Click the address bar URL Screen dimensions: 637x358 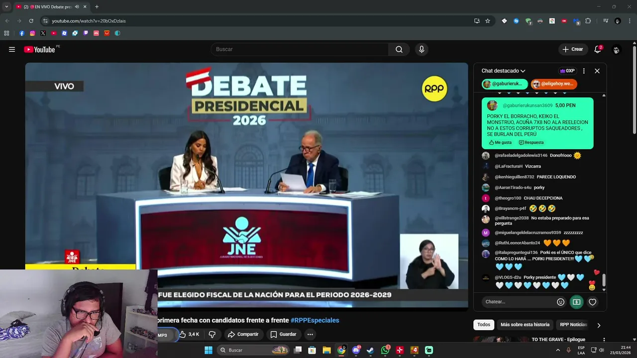click(89, 21)
